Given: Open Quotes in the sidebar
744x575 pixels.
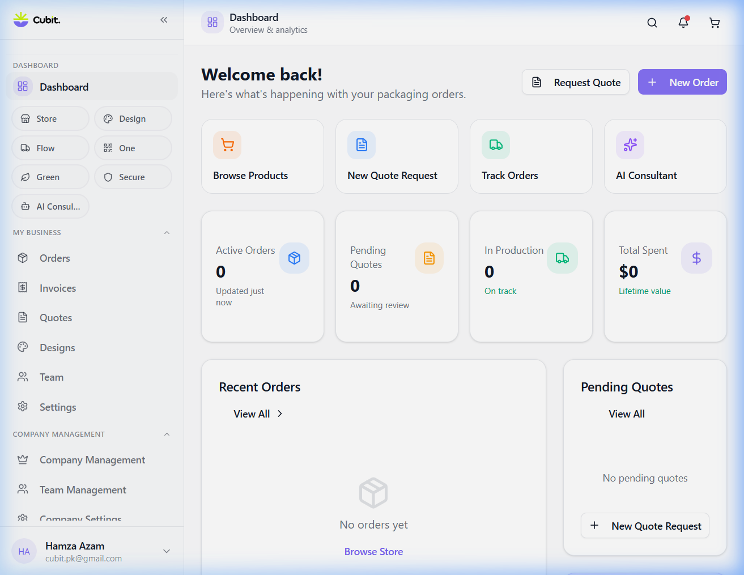Looking at the screenshot, I should pos(92,317).
